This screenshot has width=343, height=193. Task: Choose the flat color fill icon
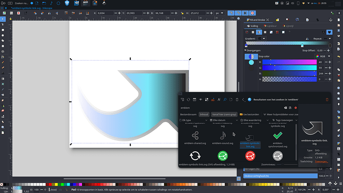253,32
